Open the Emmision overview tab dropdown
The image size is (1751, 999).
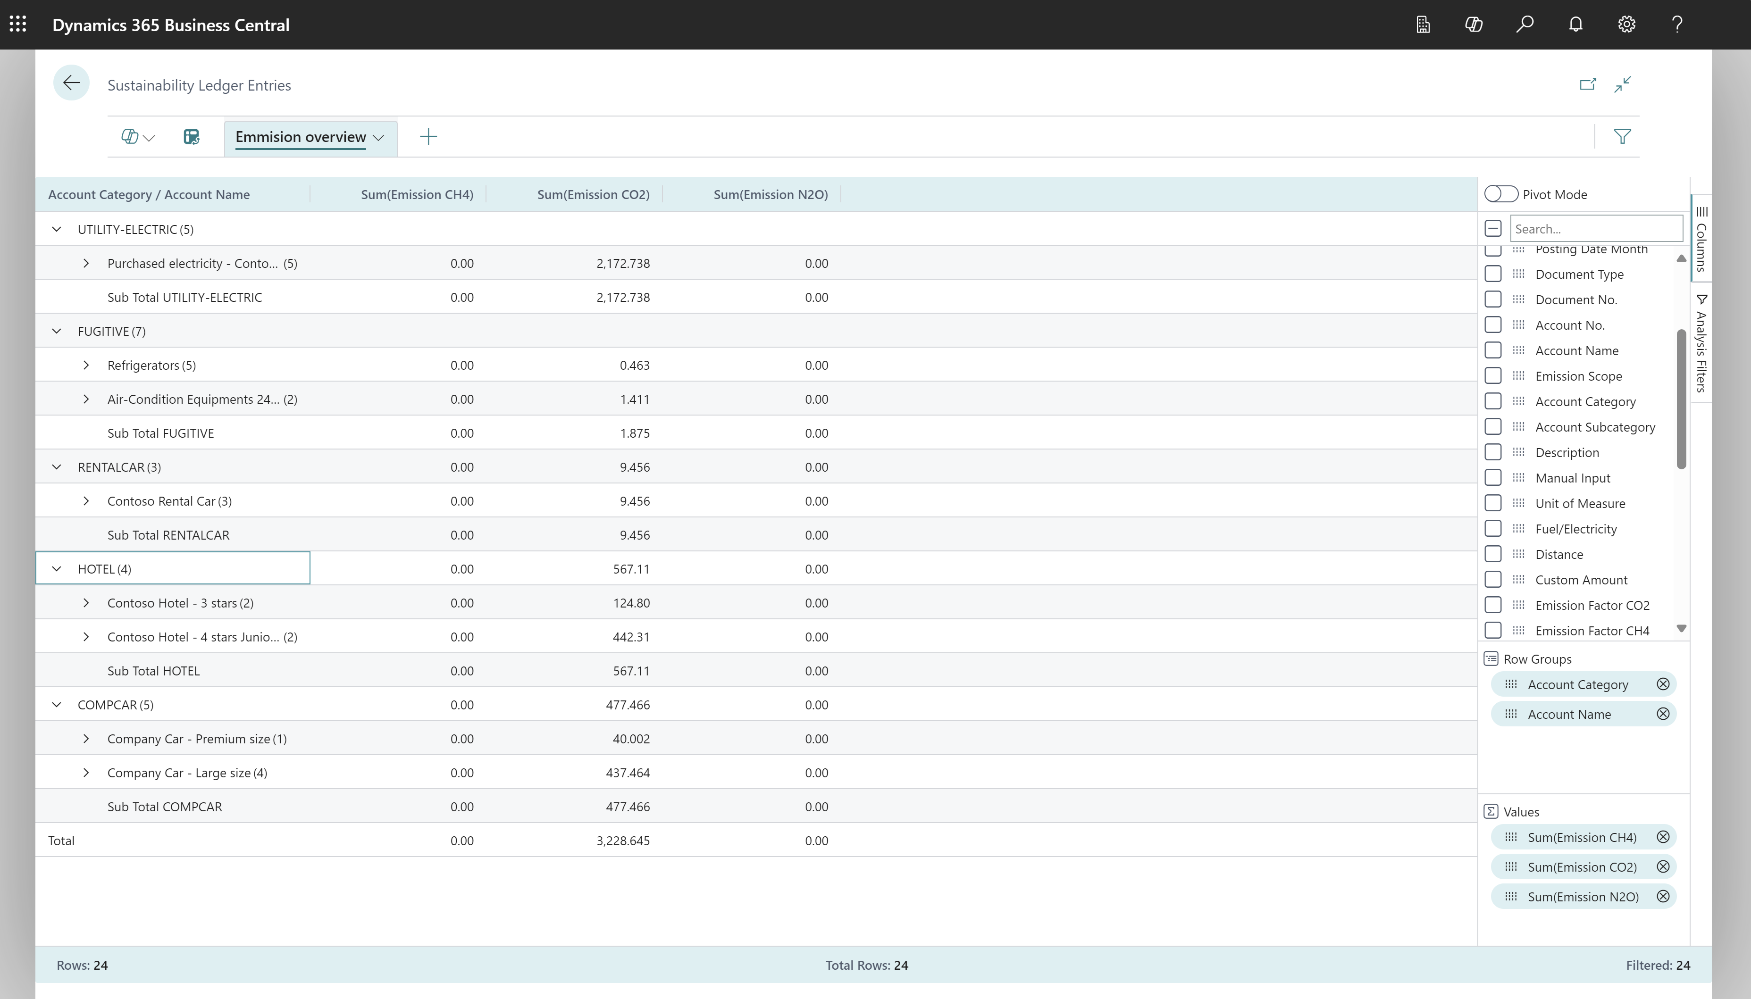[377, 137]
